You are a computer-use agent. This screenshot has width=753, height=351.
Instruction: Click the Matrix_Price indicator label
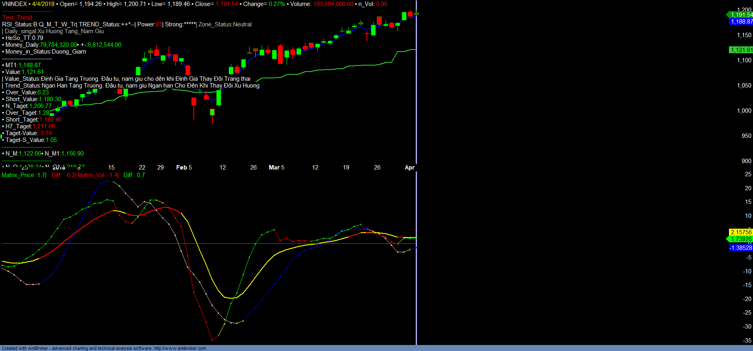(24, 175)
